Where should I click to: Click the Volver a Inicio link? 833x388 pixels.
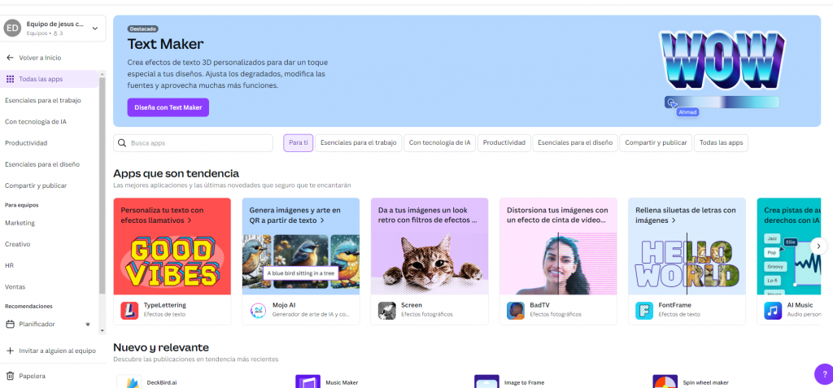tap(40, 58)
